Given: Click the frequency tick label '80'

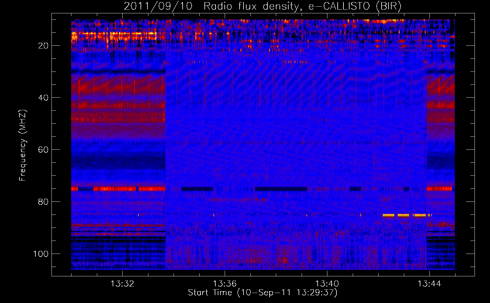Looking at the screenshot, I should pyautogui.click(x=43, y=202).
